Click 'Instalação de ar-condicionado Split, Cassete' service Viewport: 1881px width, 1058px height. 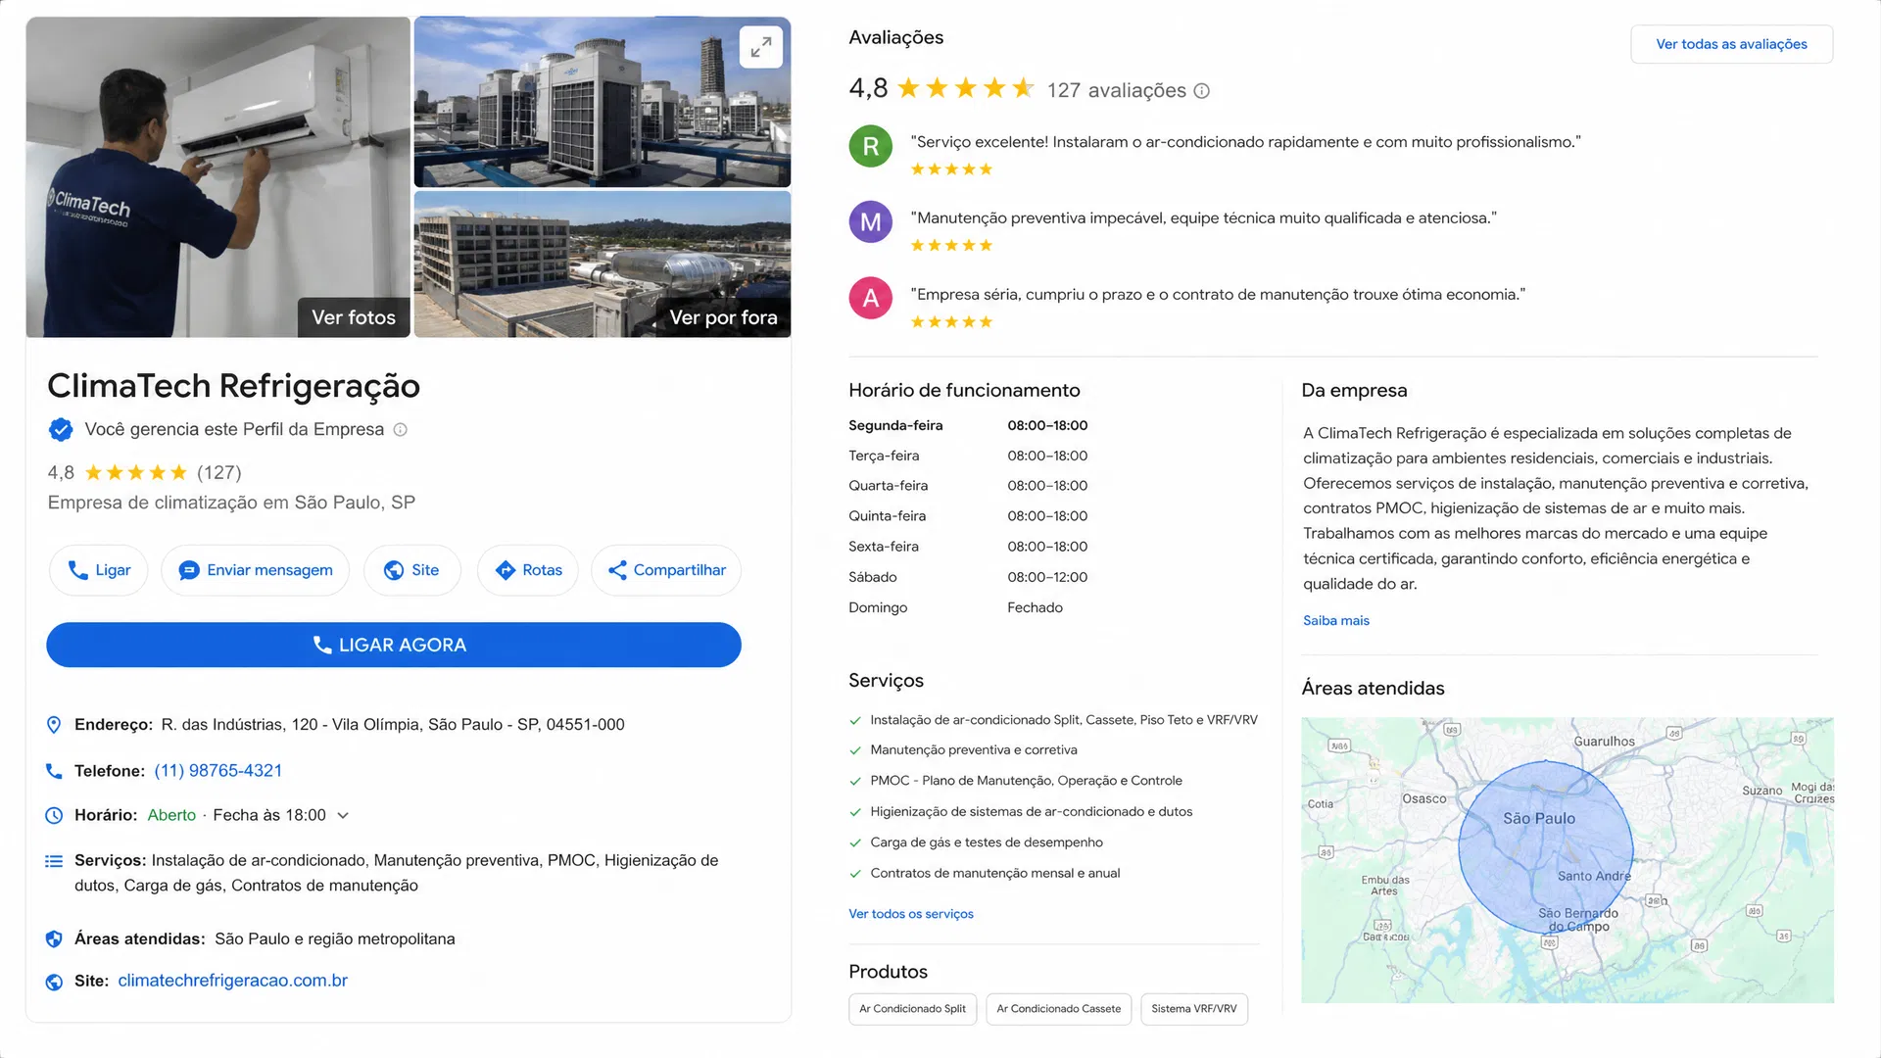[1063, 720]
